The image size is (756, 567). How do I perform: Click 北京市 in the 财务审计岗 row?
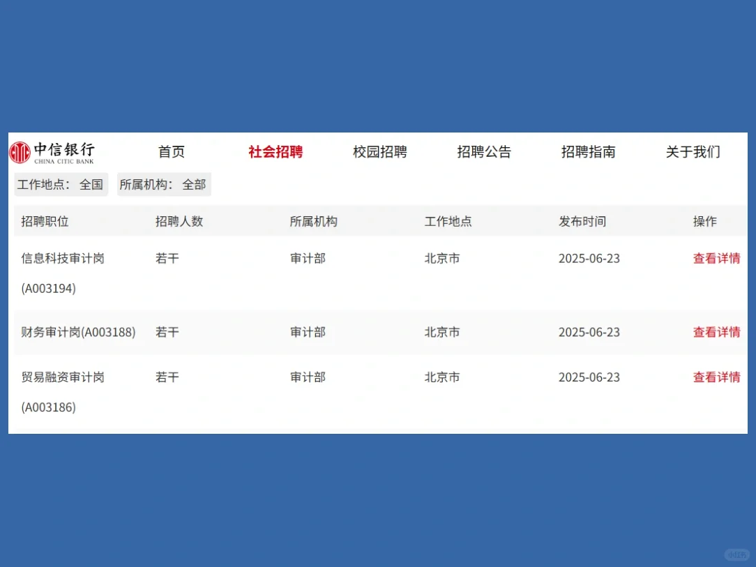[x=442, y=332]
